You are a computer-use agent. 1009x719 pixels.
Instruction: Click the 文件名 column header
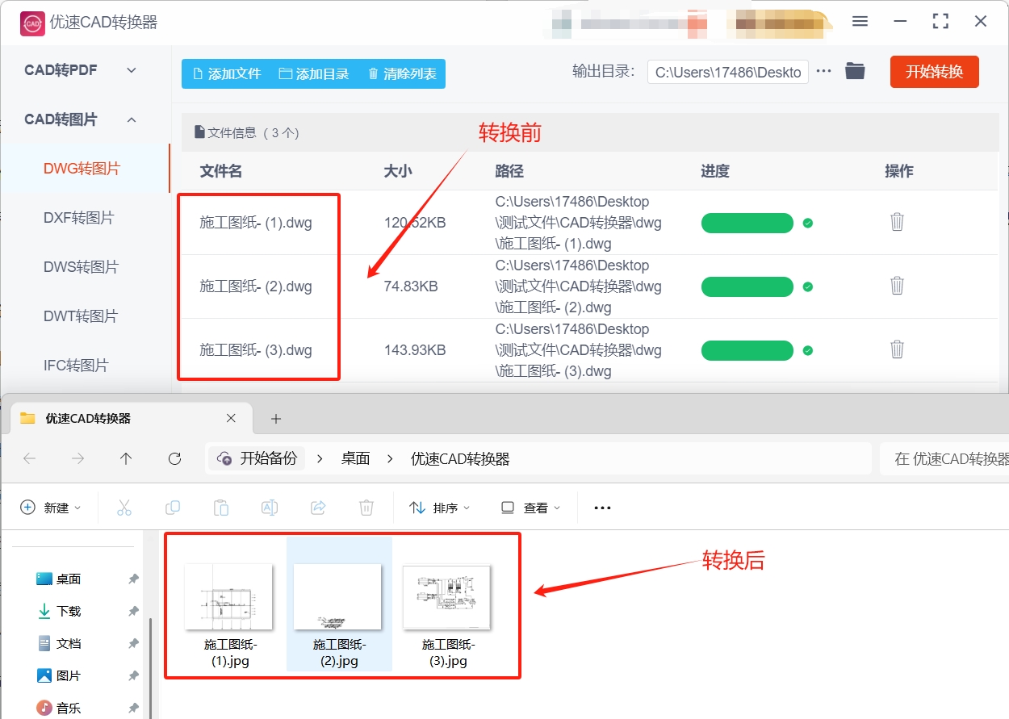221,171
